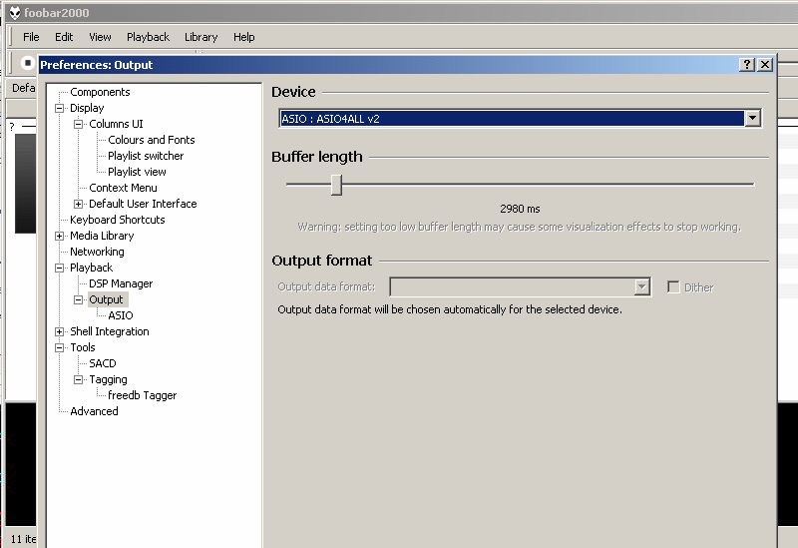Select the Advanced preferences page
798x548 pixels.
click(x=94, y=411)
